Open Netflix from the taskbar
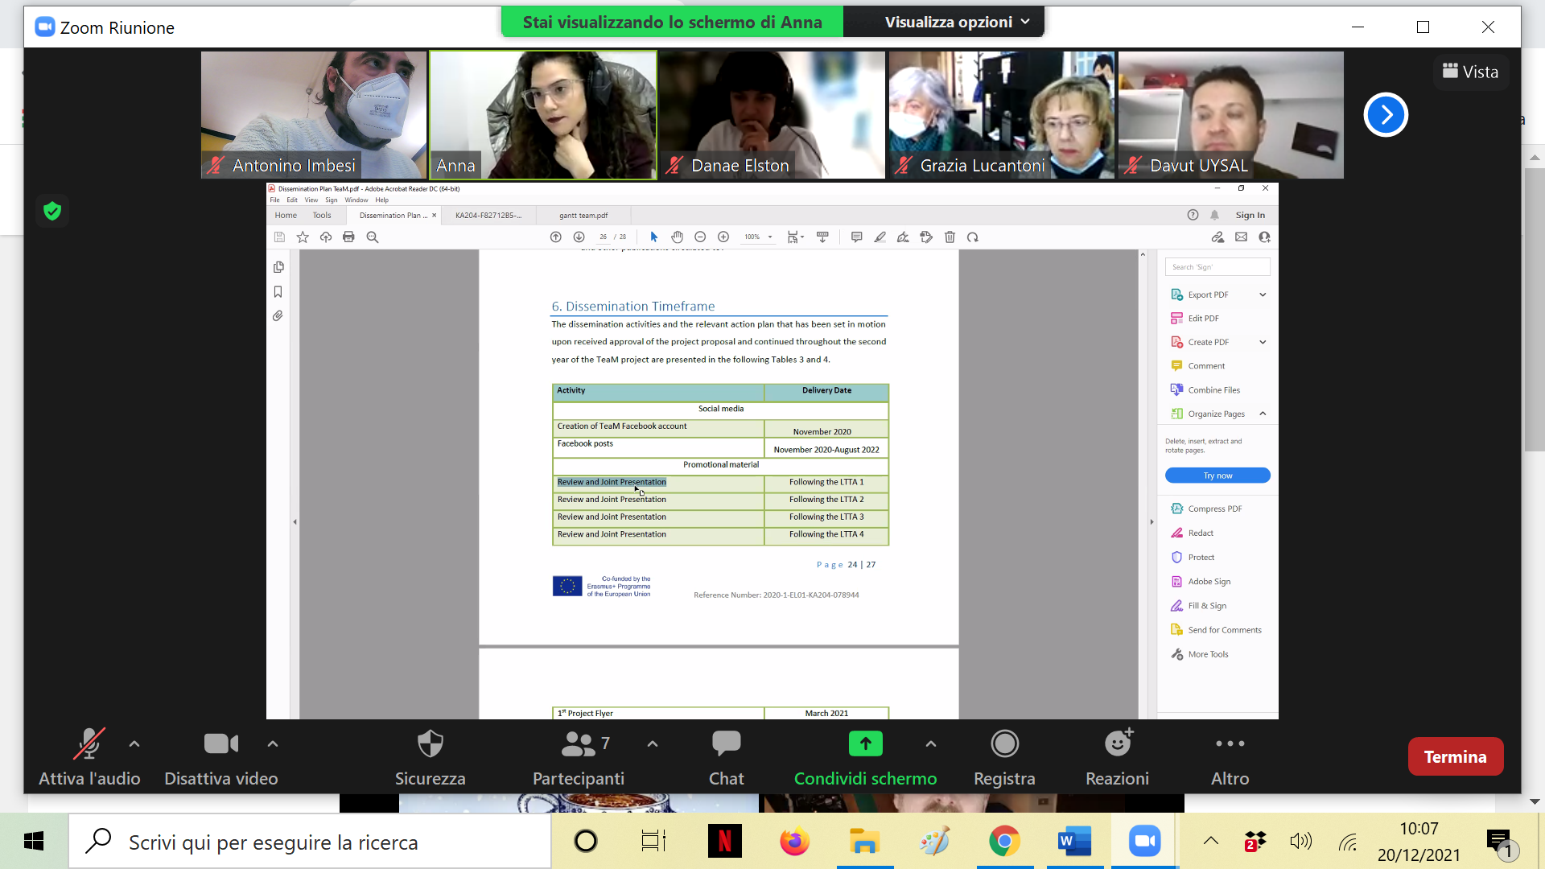Viewport: 1545px width, 869px height. 724,842
